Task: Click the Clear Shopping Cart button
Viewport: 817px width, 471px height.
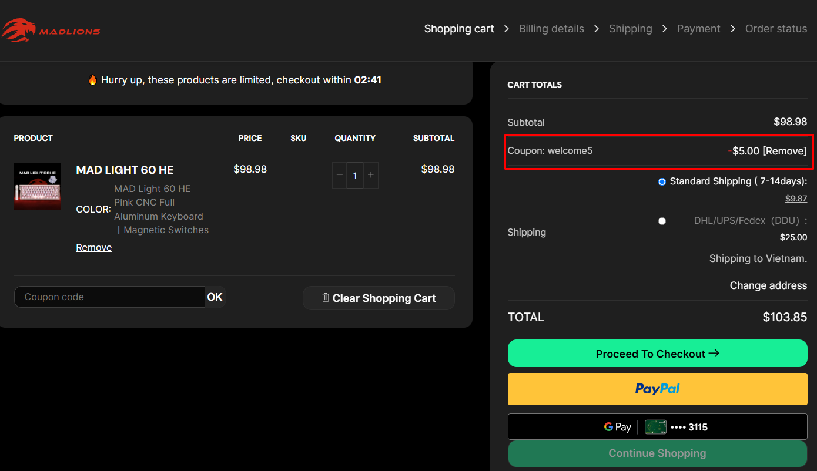Action: (379, 298)
